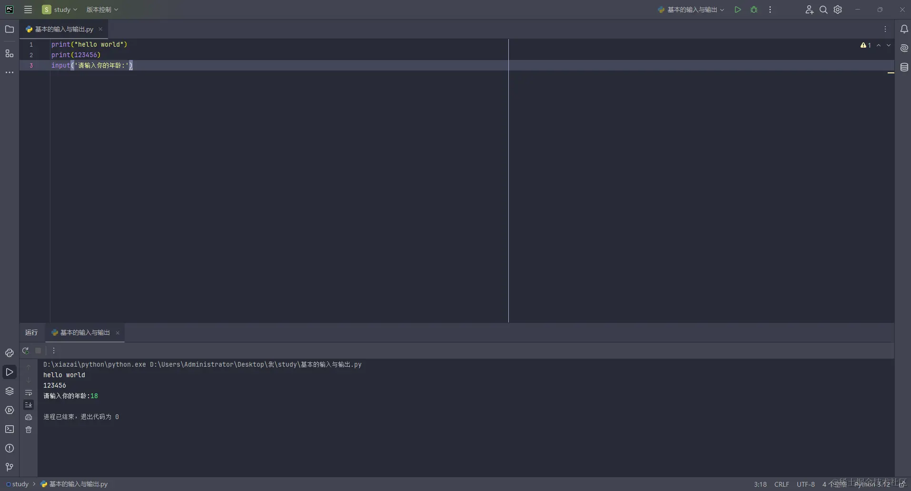Change UTF-8 file encoding
This screenshot has width=911, height=491.
coord(806,484)
